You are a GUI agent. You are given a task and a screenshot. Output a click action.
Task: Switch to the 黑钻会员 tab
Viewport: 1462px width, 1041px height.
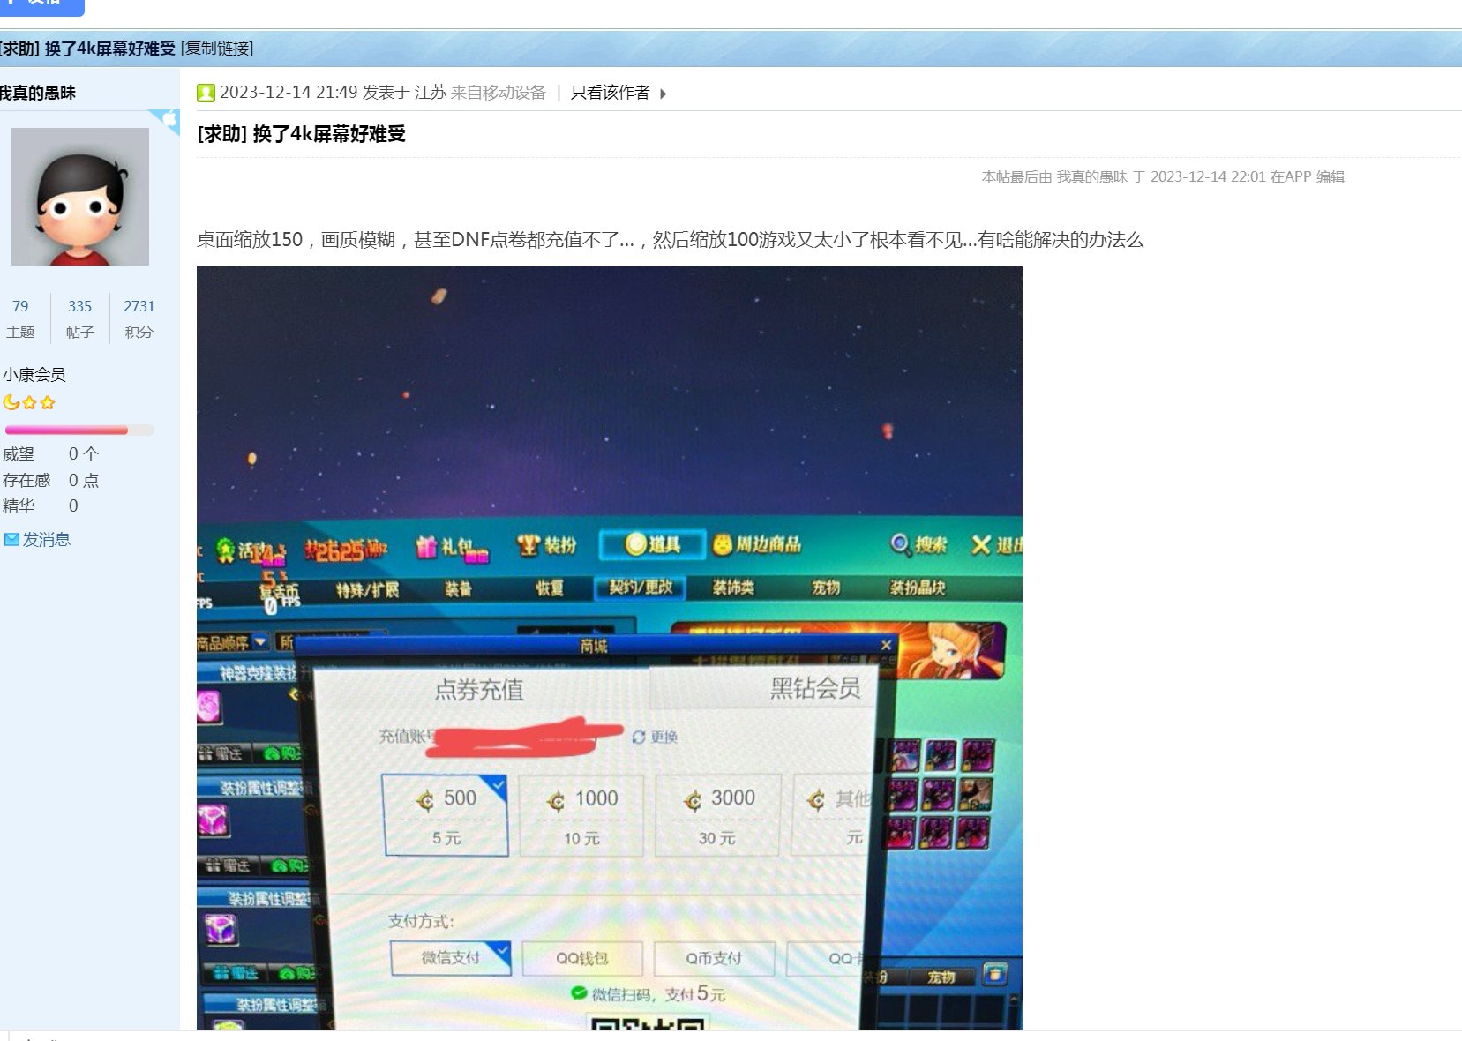[x=813, y=688]
